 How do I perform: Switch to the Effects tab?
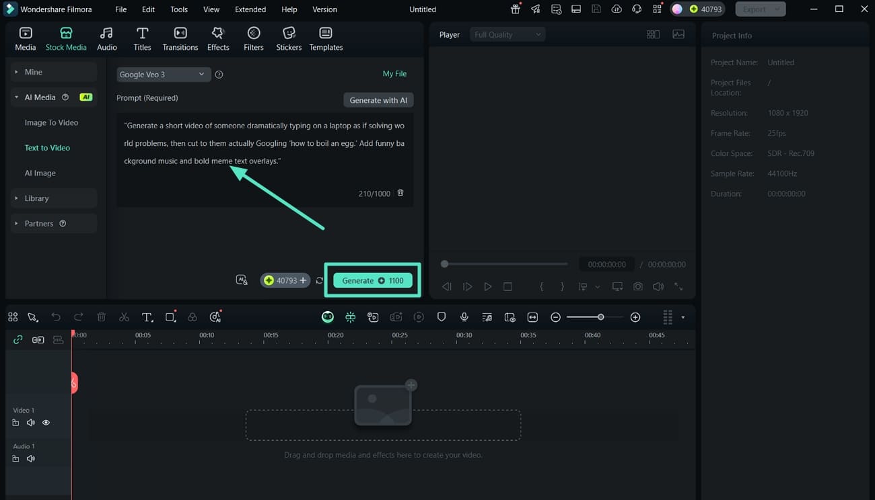[x=218, y=40]
